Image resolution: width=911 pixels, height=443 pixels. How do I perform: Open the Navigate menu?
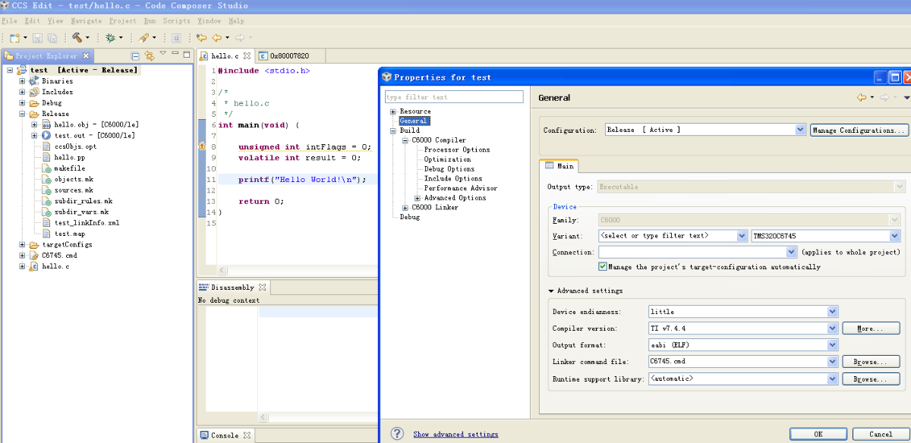87,20
